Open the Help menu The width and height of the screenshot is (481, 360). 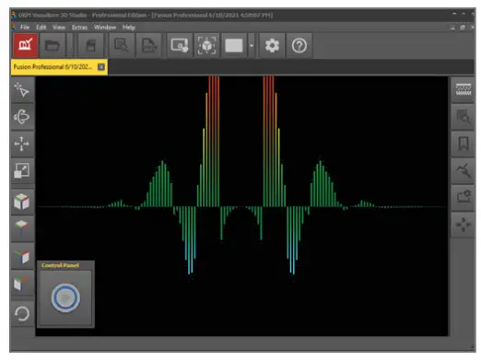[129, 28]
